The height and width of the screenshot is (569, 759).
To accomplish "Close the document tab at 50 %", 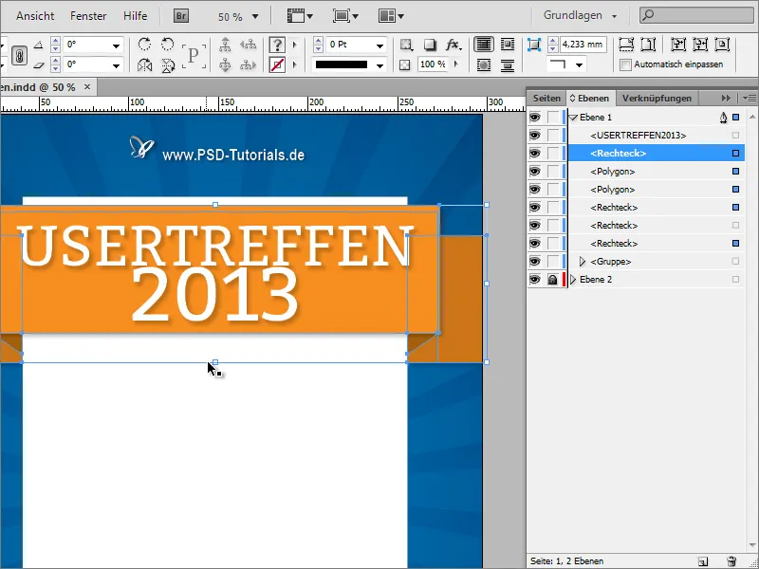I will click(87, 87).
